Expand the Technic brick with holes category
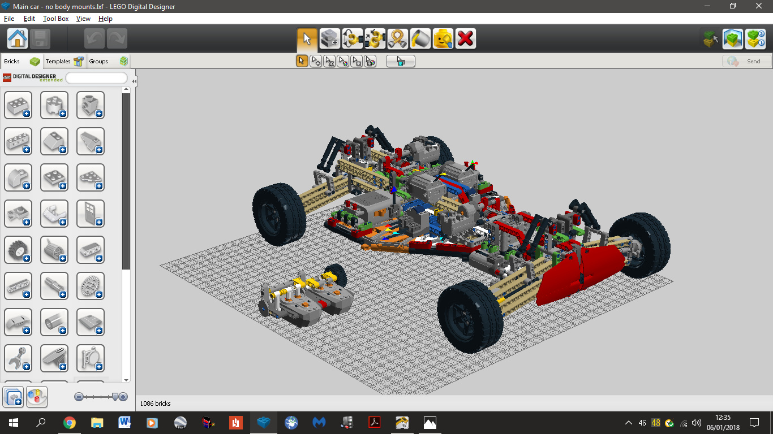Image resolution: width=773 pixels, height=434 pixels. coord(18,141)
